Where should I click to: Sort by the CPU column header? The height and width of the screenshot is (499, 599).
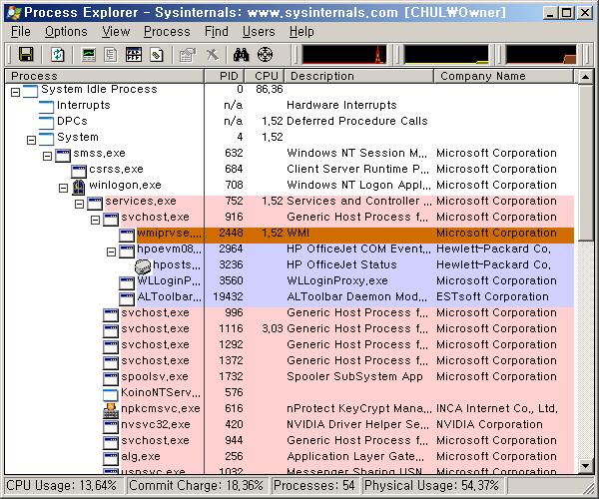coord(266,76)
